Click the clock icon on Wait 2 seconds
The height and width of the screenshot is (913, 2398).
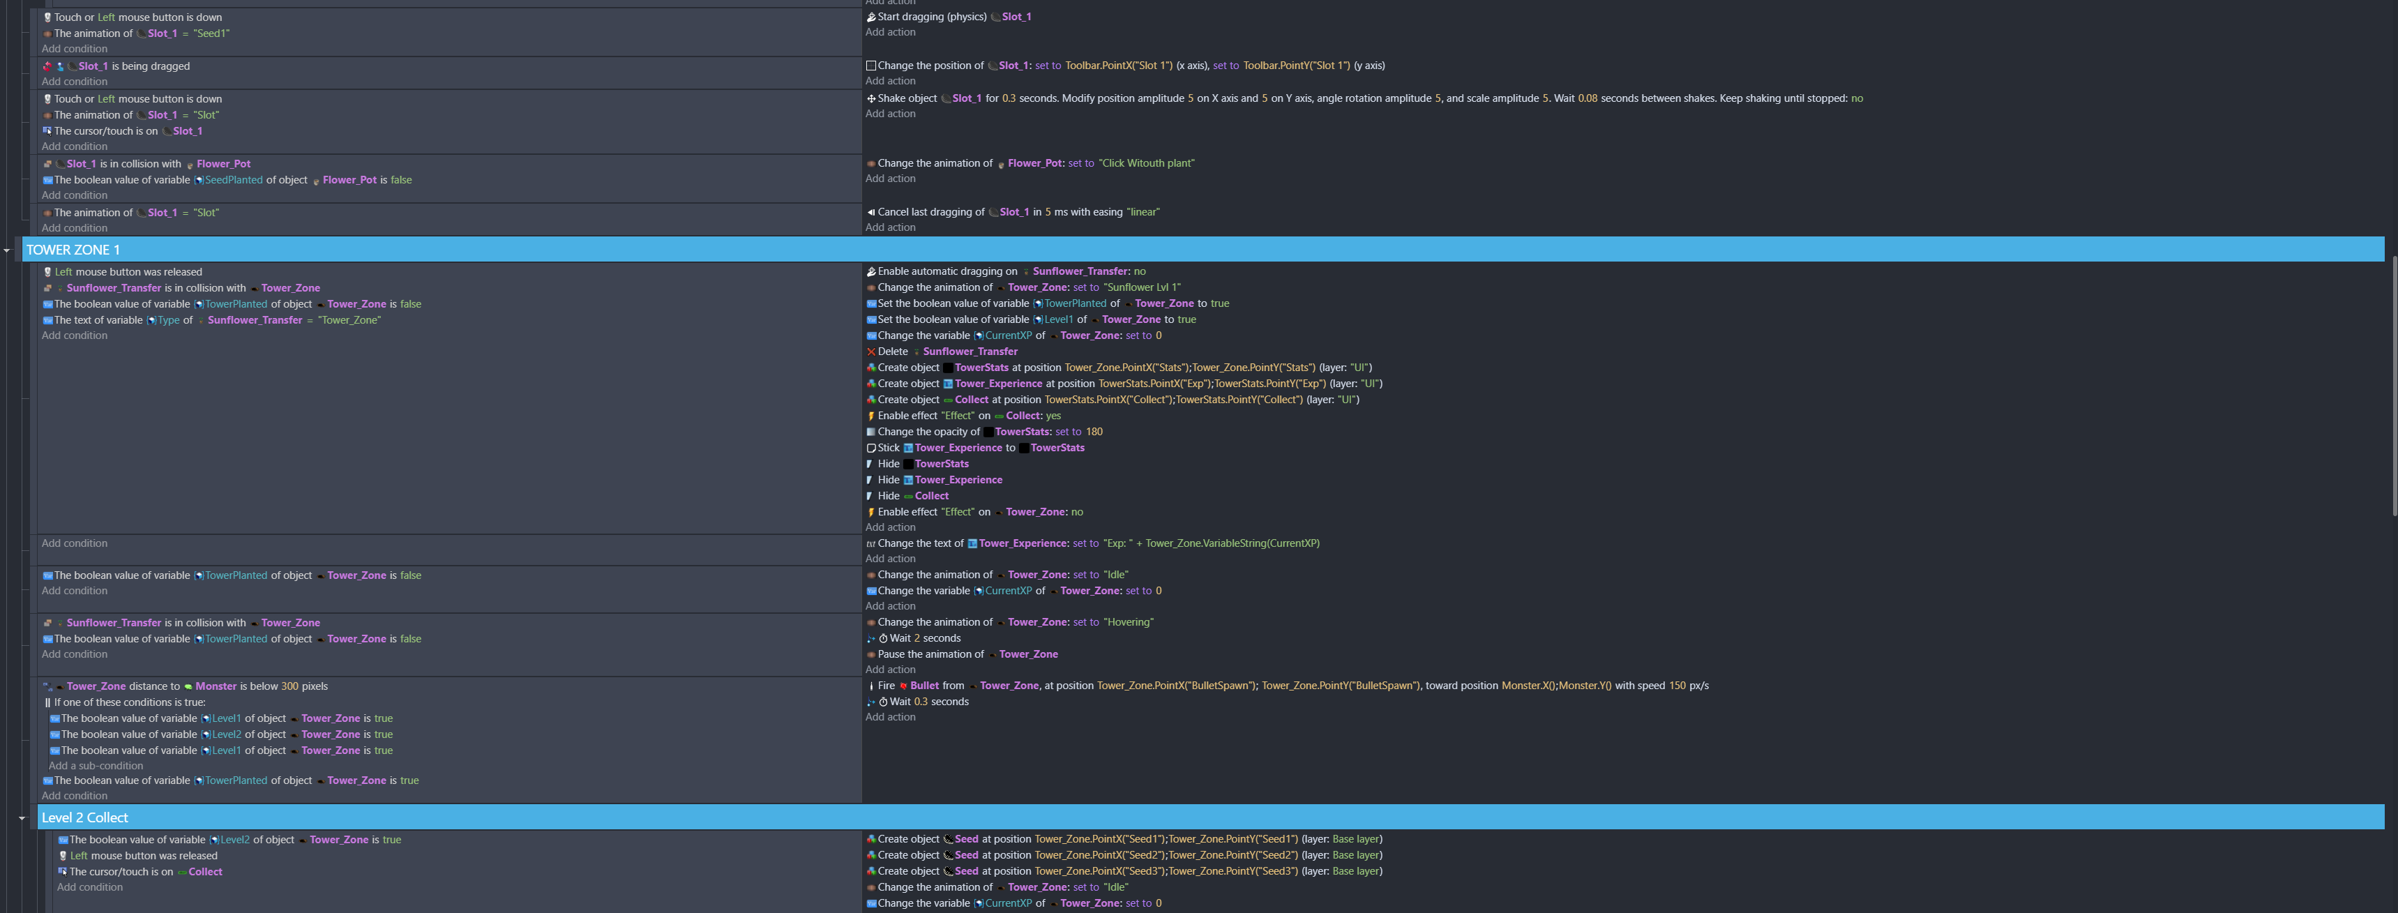pyautogui.click(x=882, y=638)
